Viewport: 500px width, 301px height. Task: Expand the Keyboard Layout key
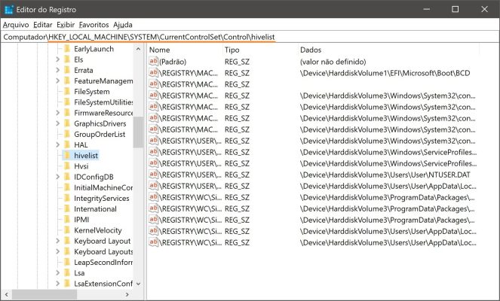pyautogui.click(x=57, y=241)
